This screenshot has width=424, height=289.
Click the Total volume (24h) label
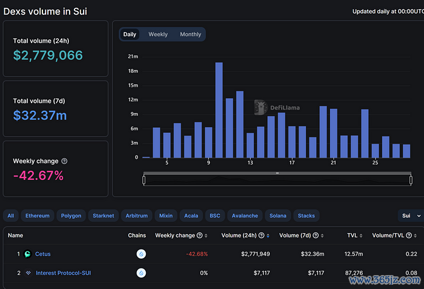pyautogui.click(x=41, y=41)
